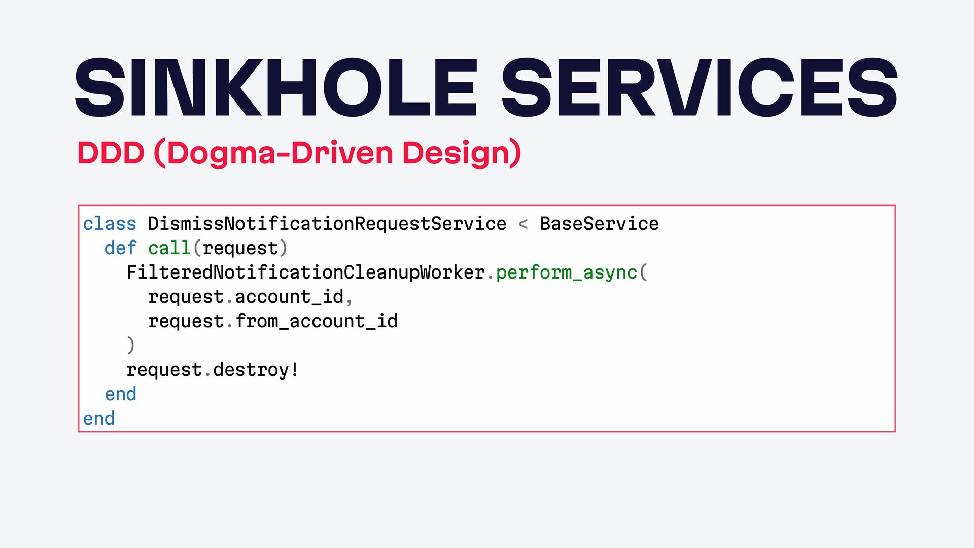Viewport: 974px width, 548px height.
Task: Click the final end keyword
Action: [99, 418]
